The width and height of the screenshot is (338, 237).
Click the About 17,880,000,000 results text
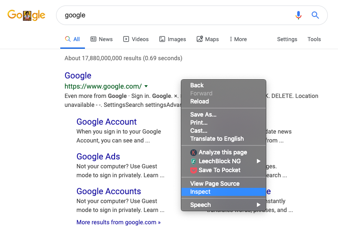click(123, 58)
